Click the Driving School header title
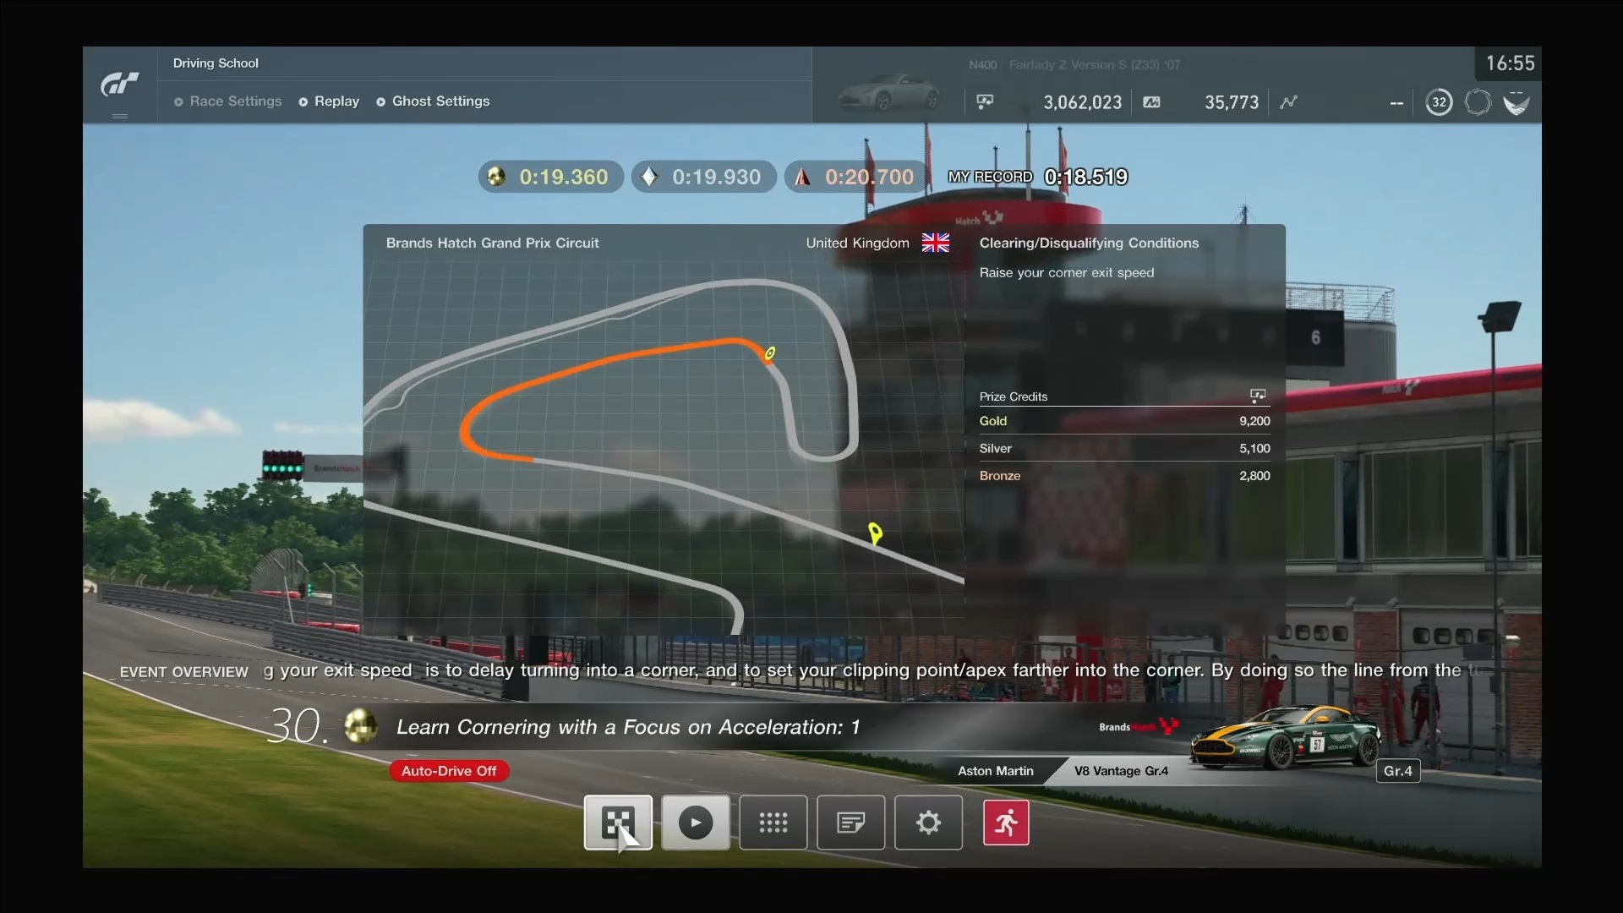1623x913 pixels. [216, 63]
